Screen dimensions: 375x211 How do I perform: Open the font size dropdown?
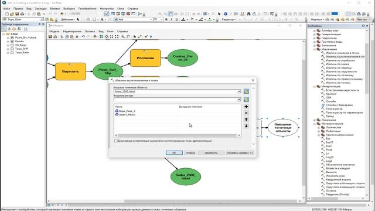162,19
